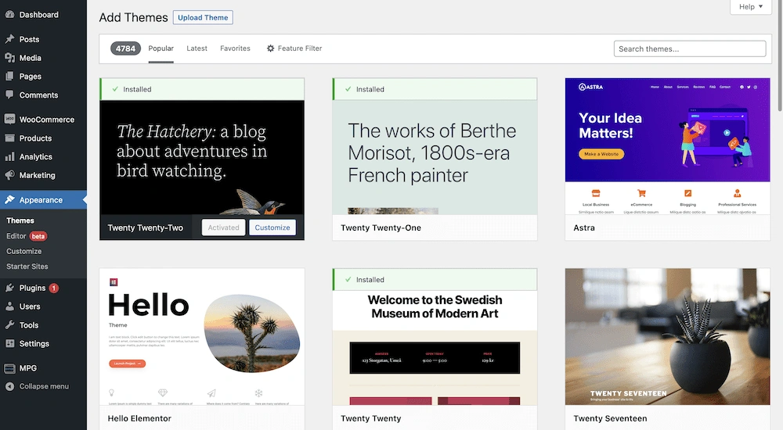783x430 pixels.
Task: Click the Dashboard icon in sidebar
Action: click(9, 15)
